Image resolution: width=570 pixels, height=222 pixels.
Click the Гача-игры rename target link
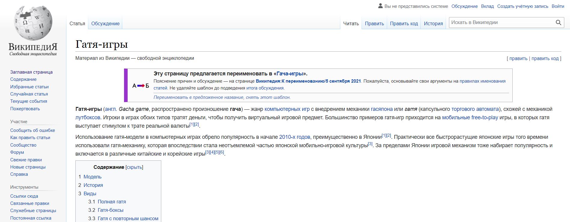pos(290,74)
